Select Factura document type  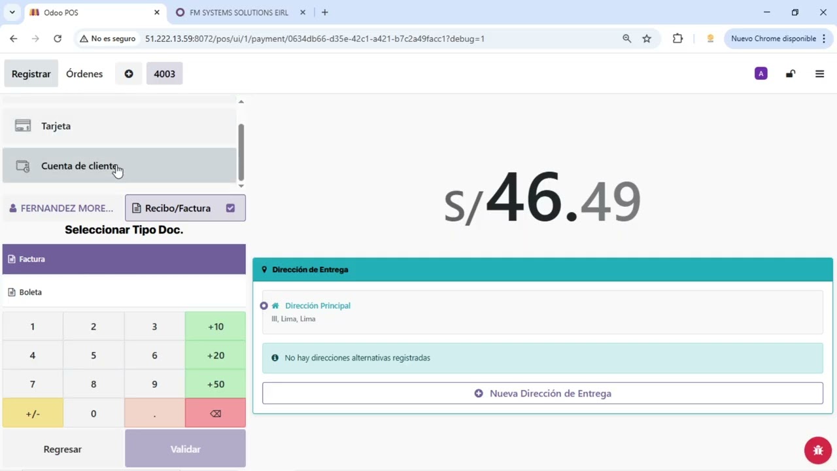(x=124, y=259)
